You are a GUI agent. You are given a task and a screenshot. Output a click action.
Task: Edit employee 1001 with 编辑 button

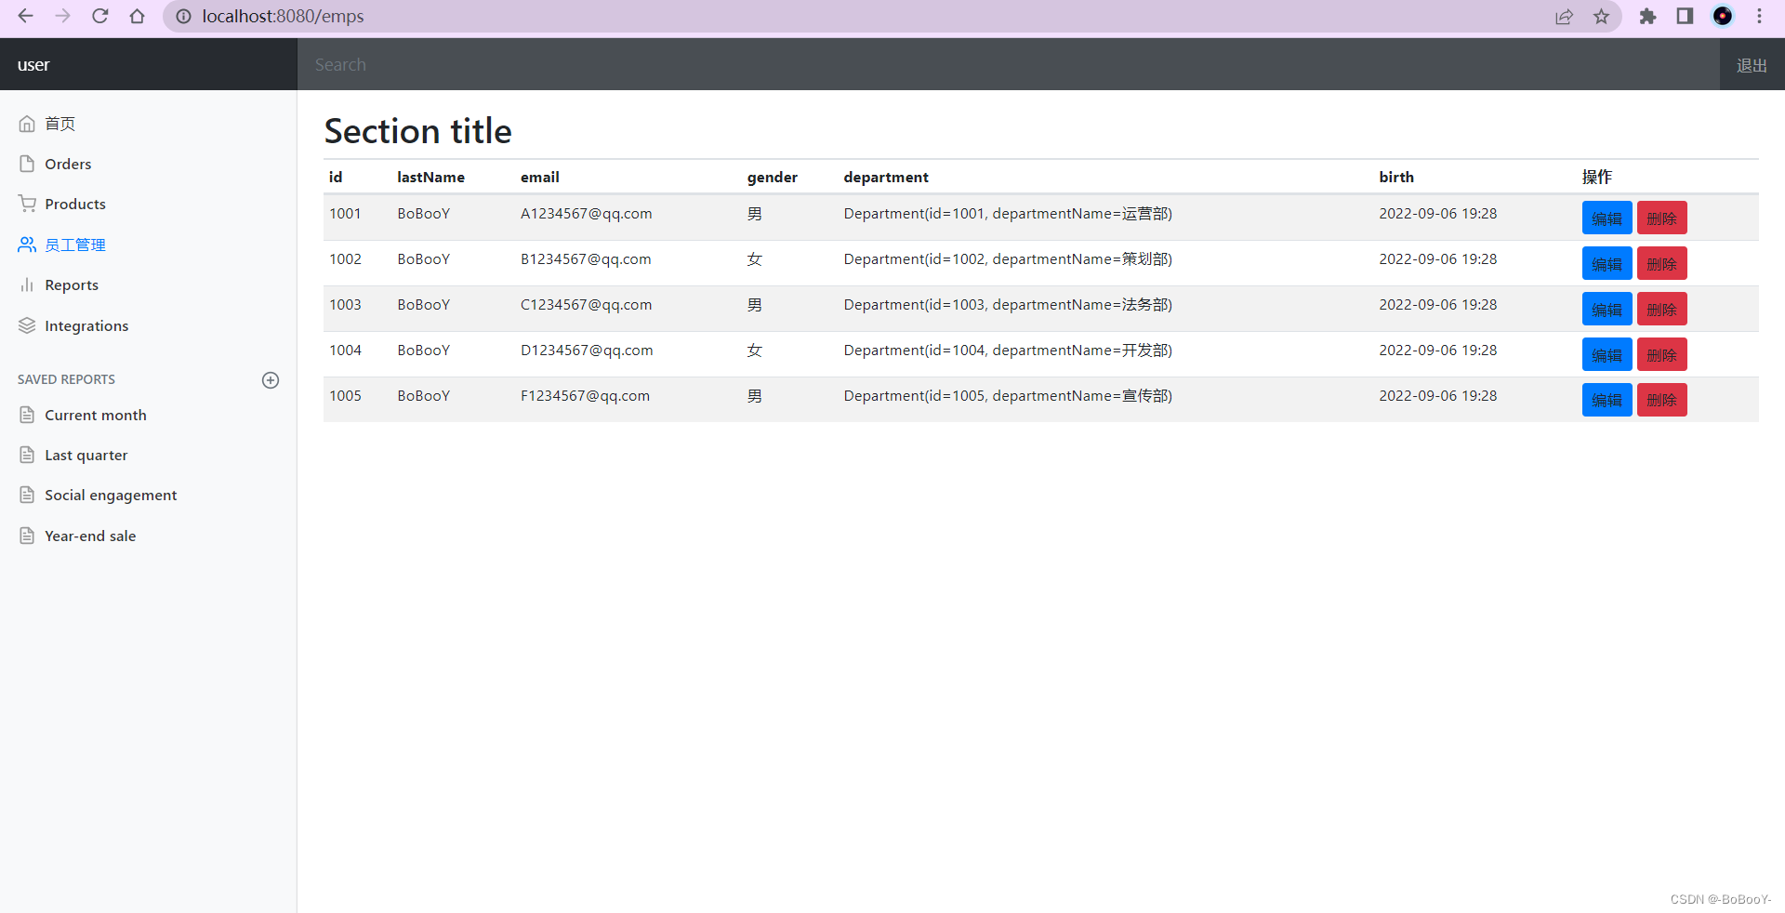pyautogui.click(x=1606, y=218)
